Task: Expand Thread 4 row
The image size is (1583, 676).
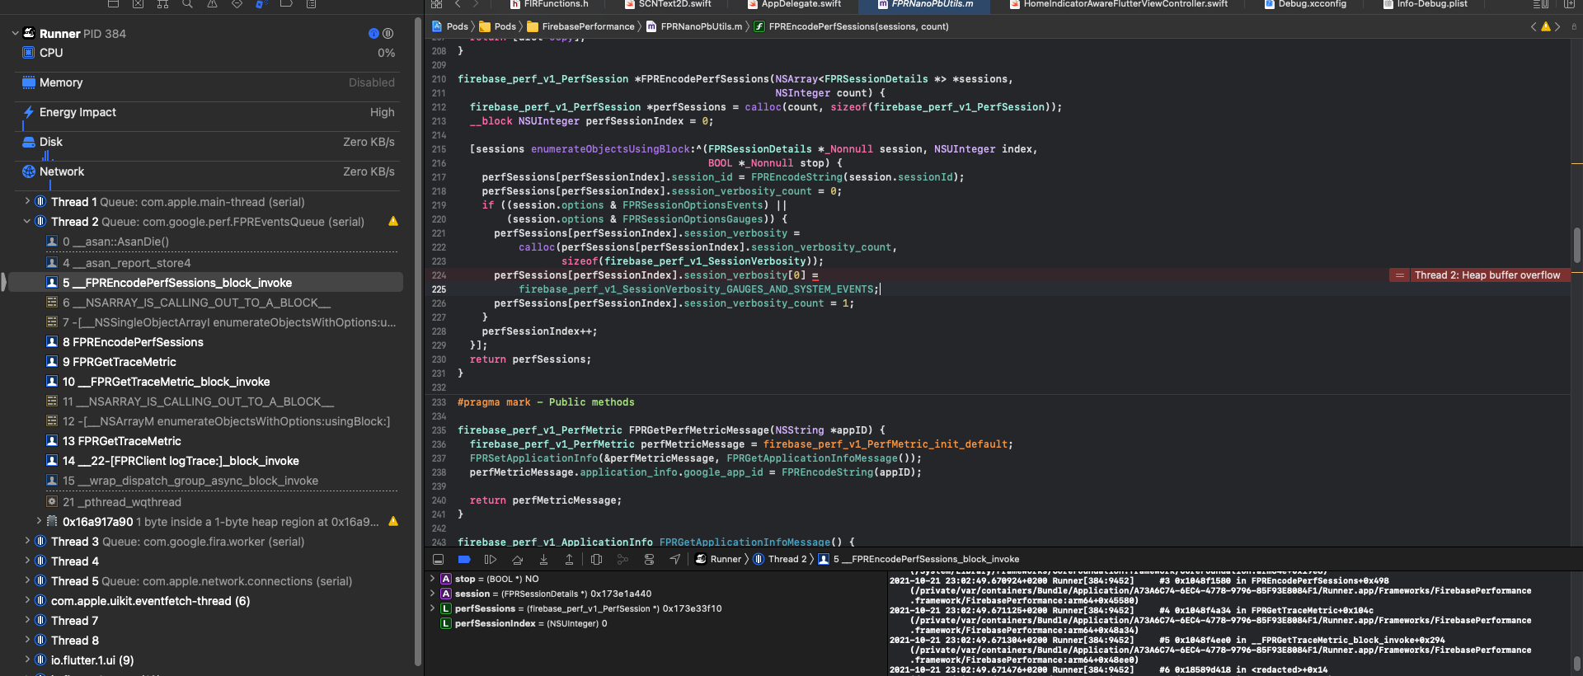Action: tap(27, 561)
